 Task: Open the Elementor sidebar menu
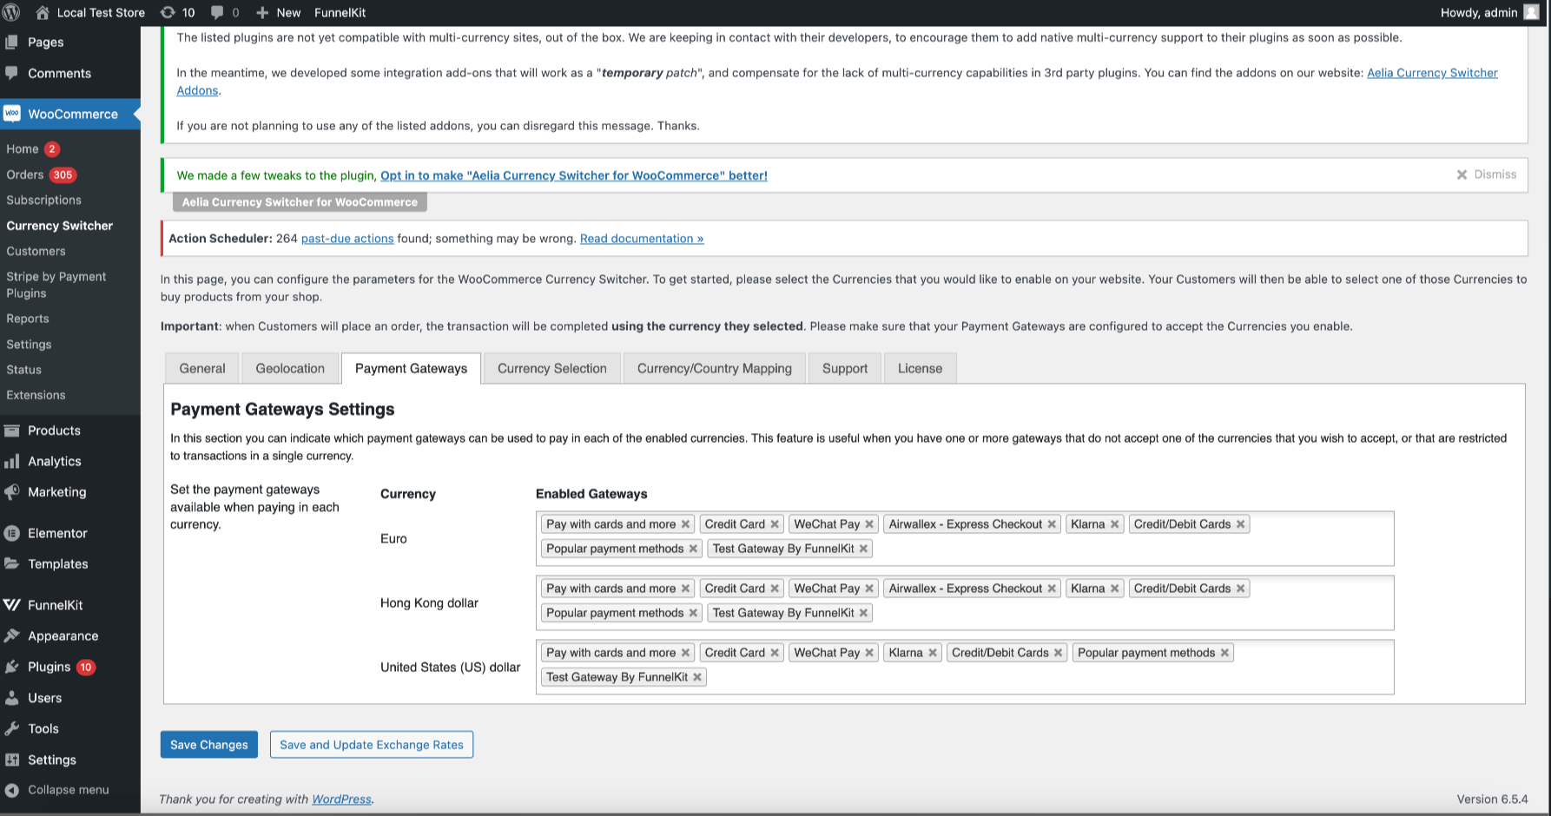click(57, 533)
